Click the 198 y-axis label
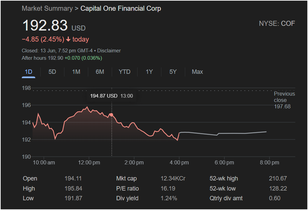 point(26,88)
